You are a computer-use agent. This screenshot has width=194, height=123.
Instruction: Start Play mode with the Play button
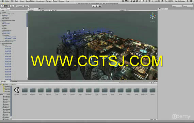pyautogui.click(x=94, y=6)
